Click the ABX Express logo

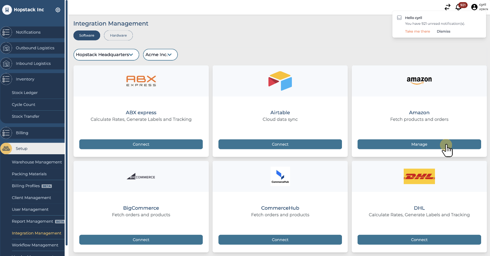tap(141, 81)
